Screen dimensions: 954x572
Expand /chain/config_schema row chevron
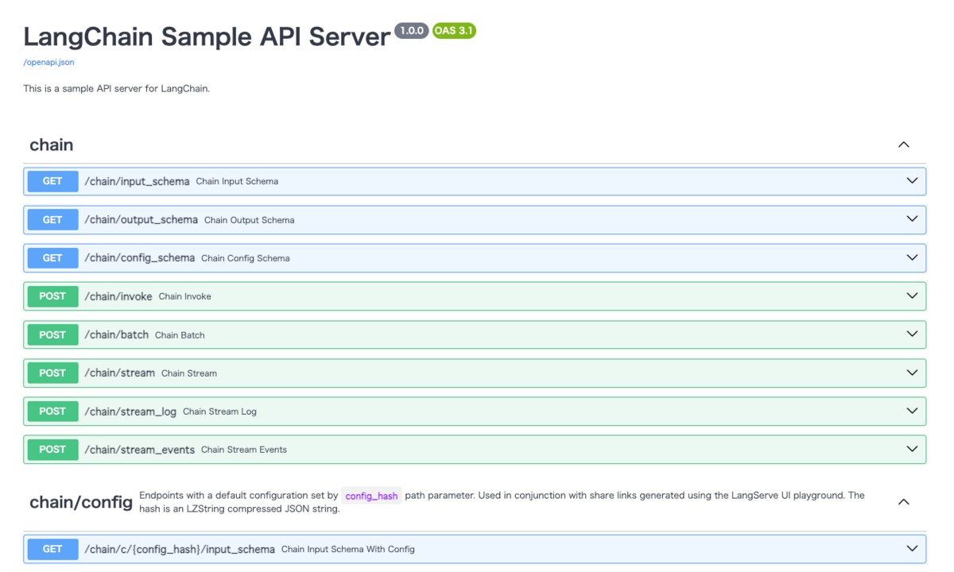pos(912,257)
